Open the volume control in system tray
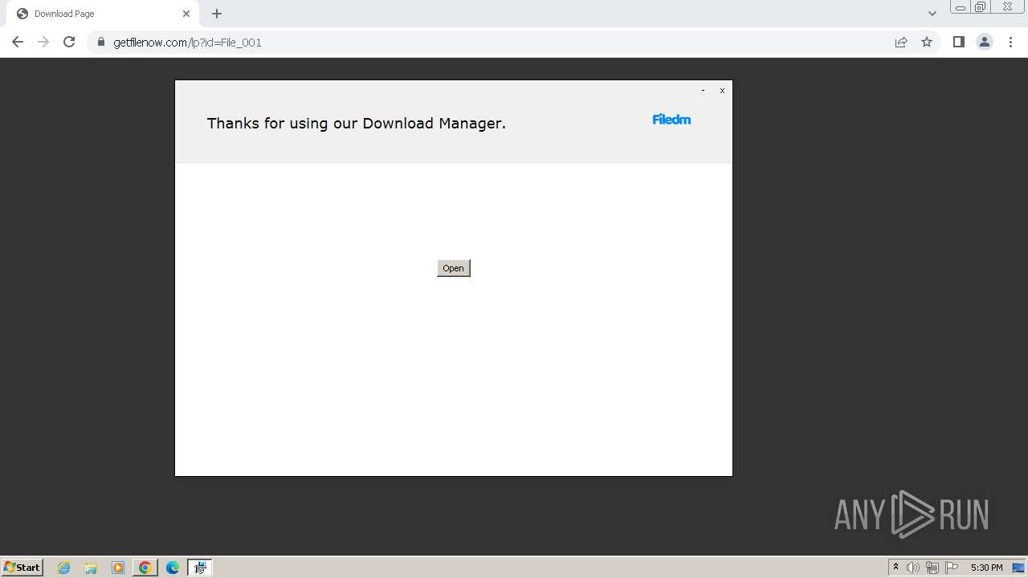The width and height of the screenshot is (1028, 578). click(913, 568)
